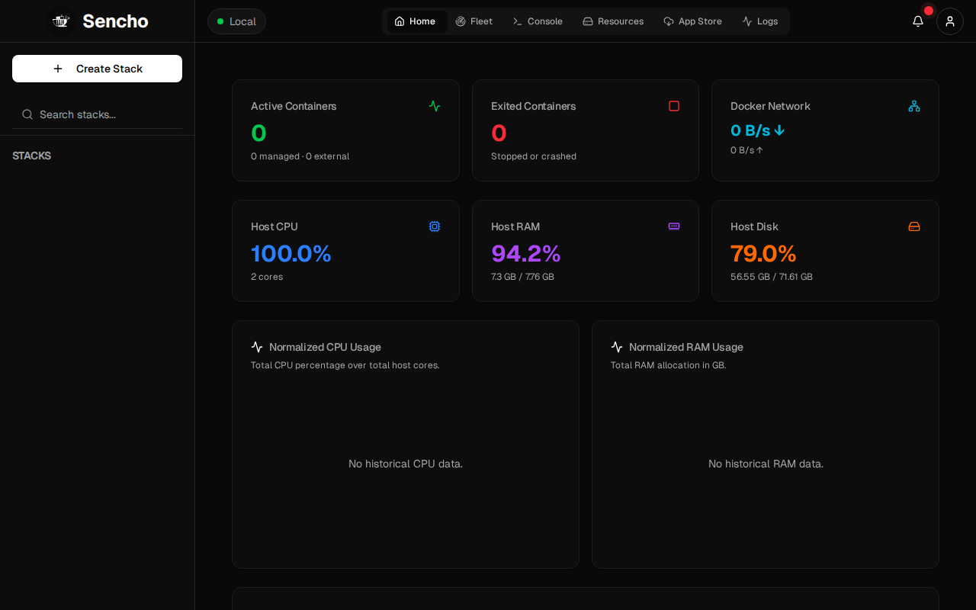Go to the App Store tab
Viewport: 976px width, 610px height.
(692, 21)
